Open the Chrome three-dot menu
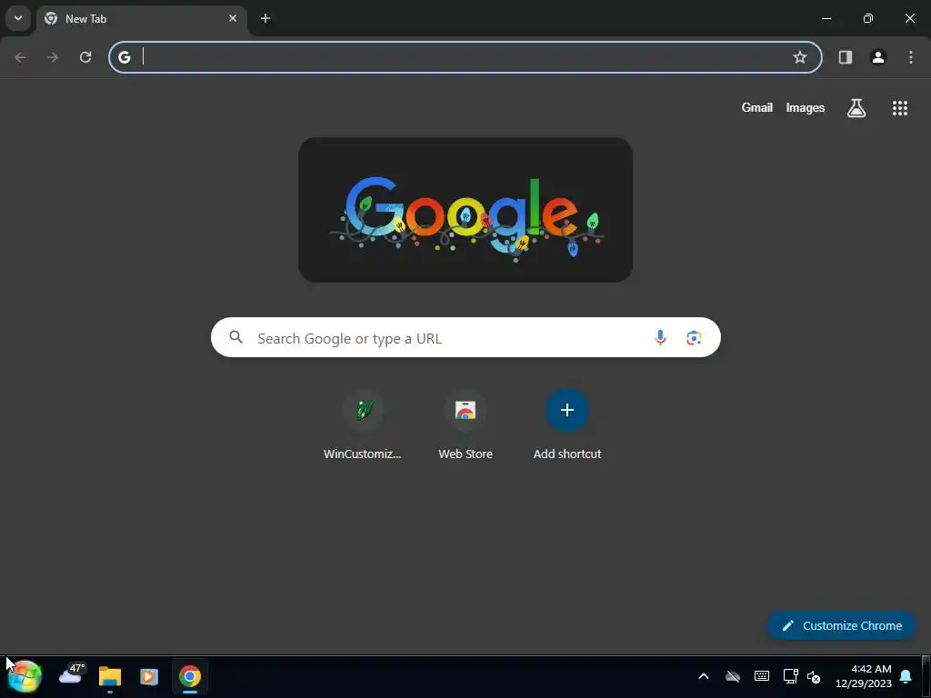This screenshot has width=931, height=698. (x=911, y=57)
